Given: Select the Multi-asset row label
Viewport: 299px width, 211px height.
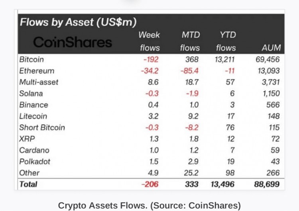Looking at the screenshot, I should coord(39,82).
